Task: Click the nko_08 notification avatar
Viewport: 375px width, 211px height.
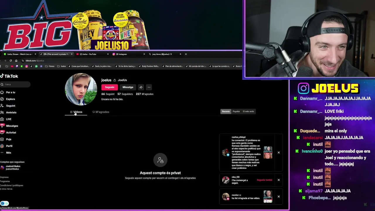Action: (226, 180)
